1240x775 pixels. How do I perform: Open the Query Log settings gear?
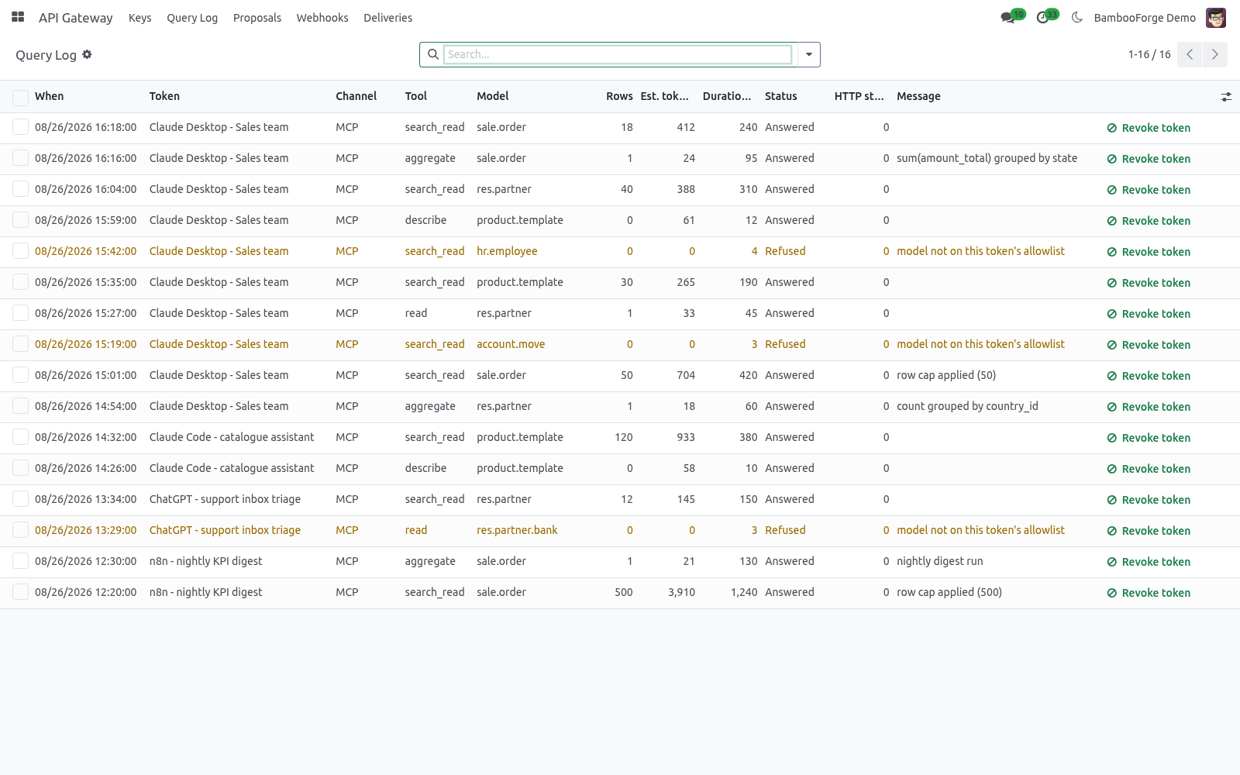click(x=87, y=54)
